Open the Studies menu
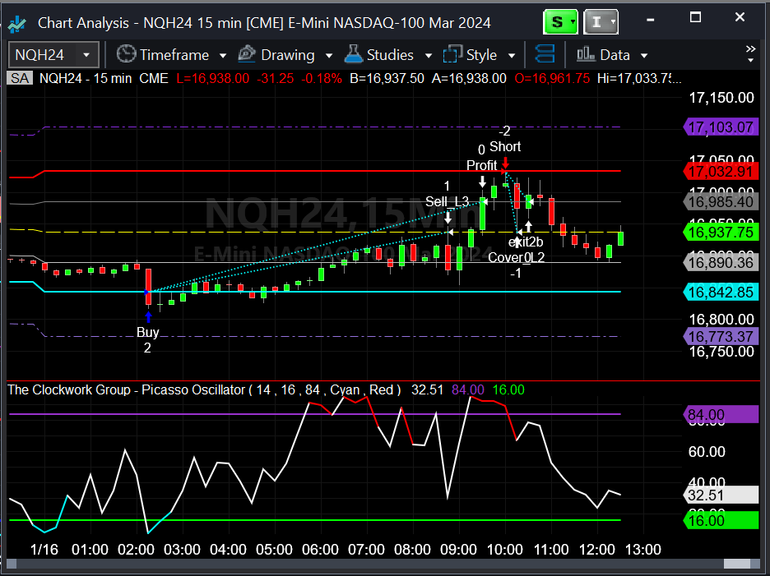The height and width of the screenshot is (576, 770). tap(390, 54)
